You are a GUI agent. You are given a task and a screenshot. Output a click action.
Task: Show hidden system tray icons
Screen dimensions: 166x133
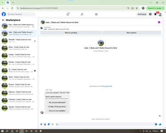140,131
